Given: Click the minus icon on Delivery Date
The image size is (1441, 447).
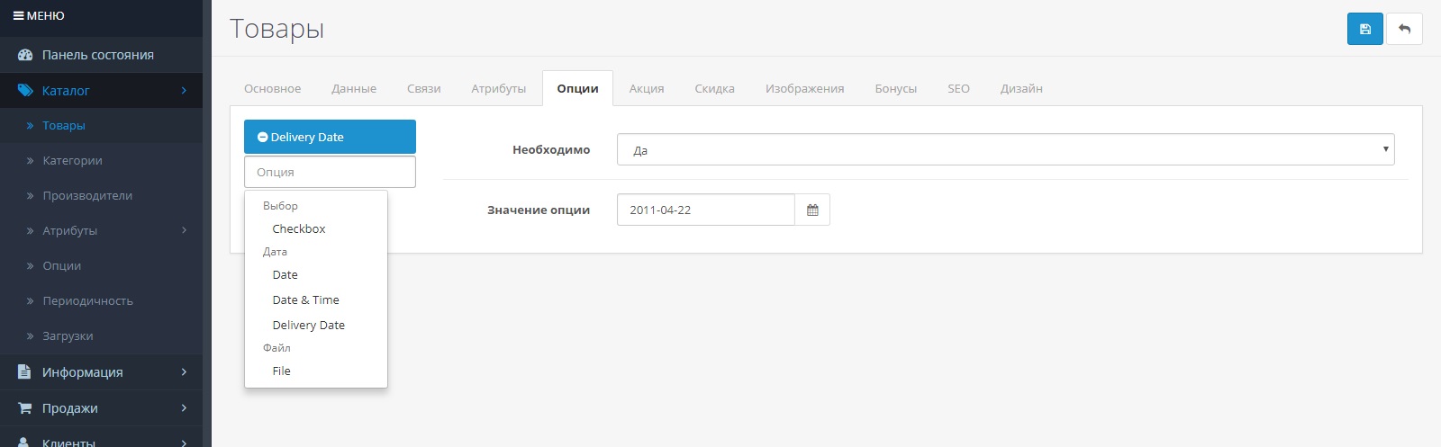Looking at the screenshot, I should point(262,138).
